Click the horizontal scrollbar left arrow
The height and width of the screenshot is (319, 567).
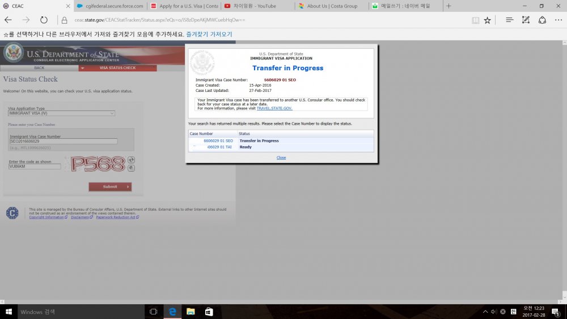[x=2, y=302]
